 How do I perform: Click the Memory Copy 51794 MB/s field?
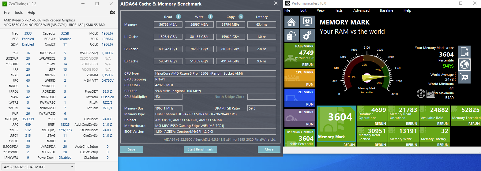tap(231, 24)
